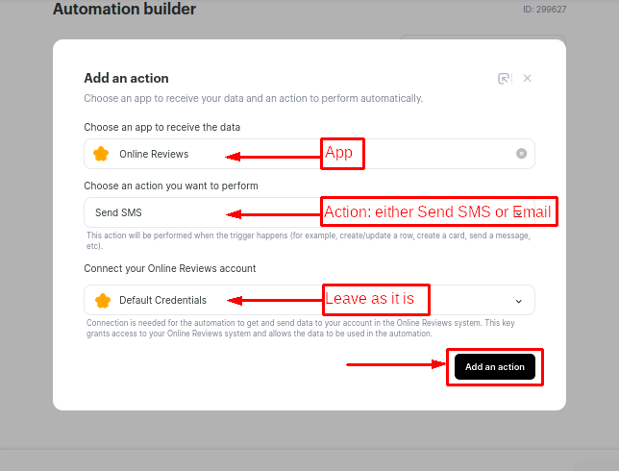Screen dimensions: 619x471
Task: Click 'Connect your Online Reviews account' label
Action: point(169,268)
